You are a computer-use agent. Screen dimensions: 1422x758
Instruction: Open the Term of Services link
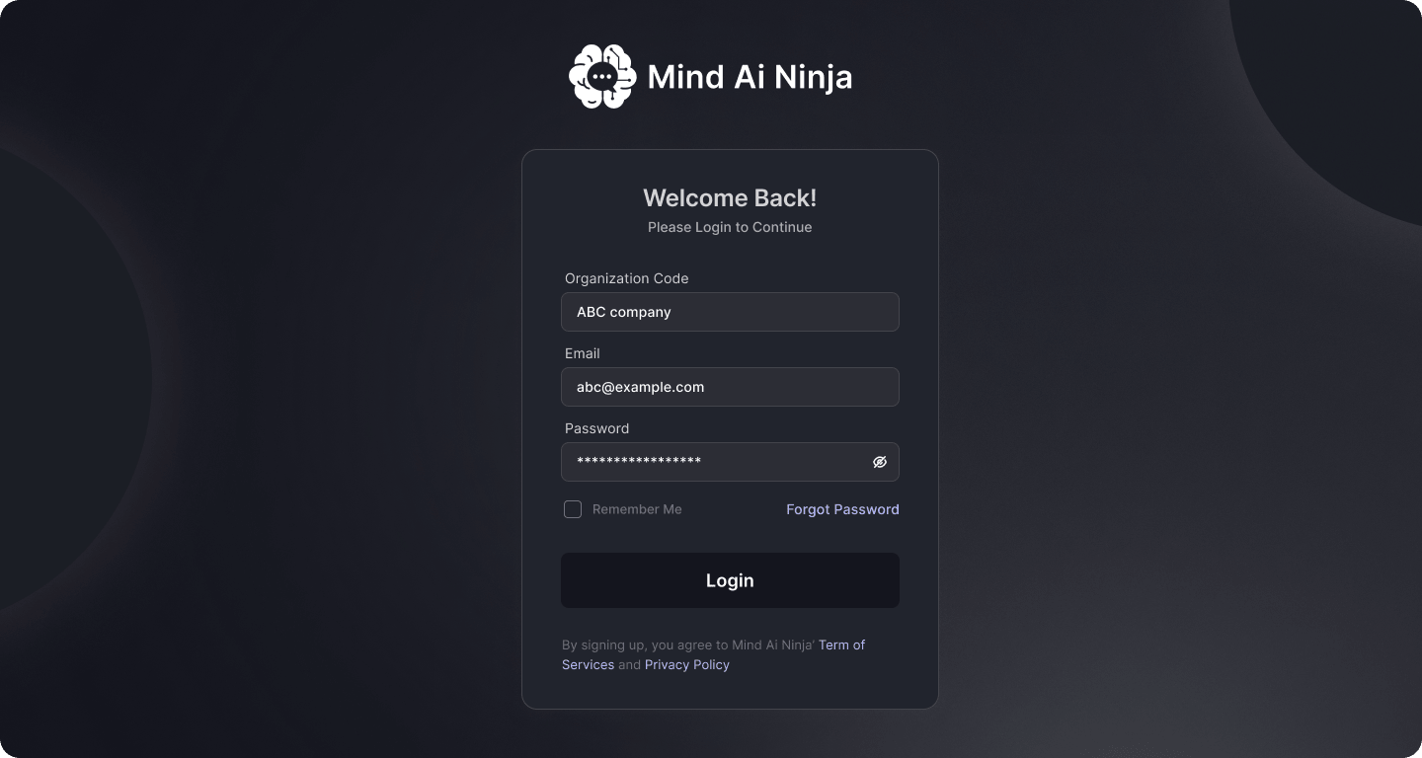pyautogui.click(x=713, y=654)
